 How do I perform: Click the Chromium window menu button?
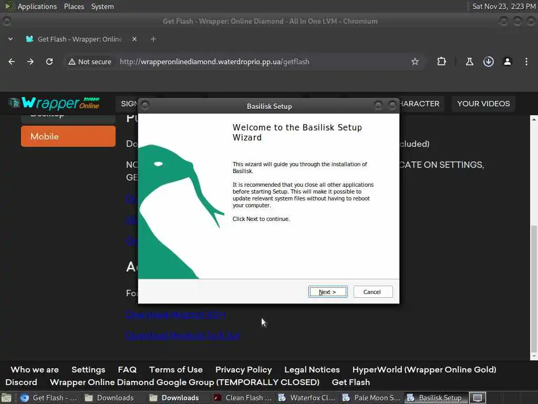pyautogui.click(x=6, y=21)
